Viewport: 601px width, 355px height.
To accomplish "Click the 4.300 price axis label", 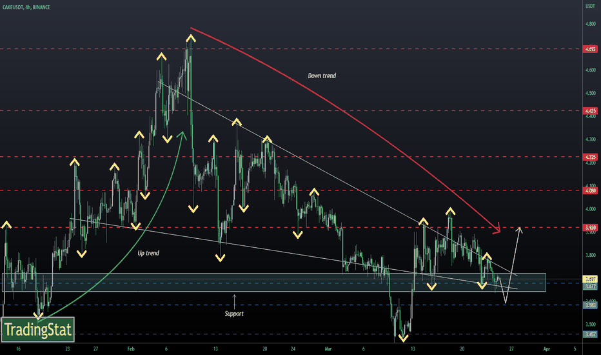I will [x=590, y=139].
